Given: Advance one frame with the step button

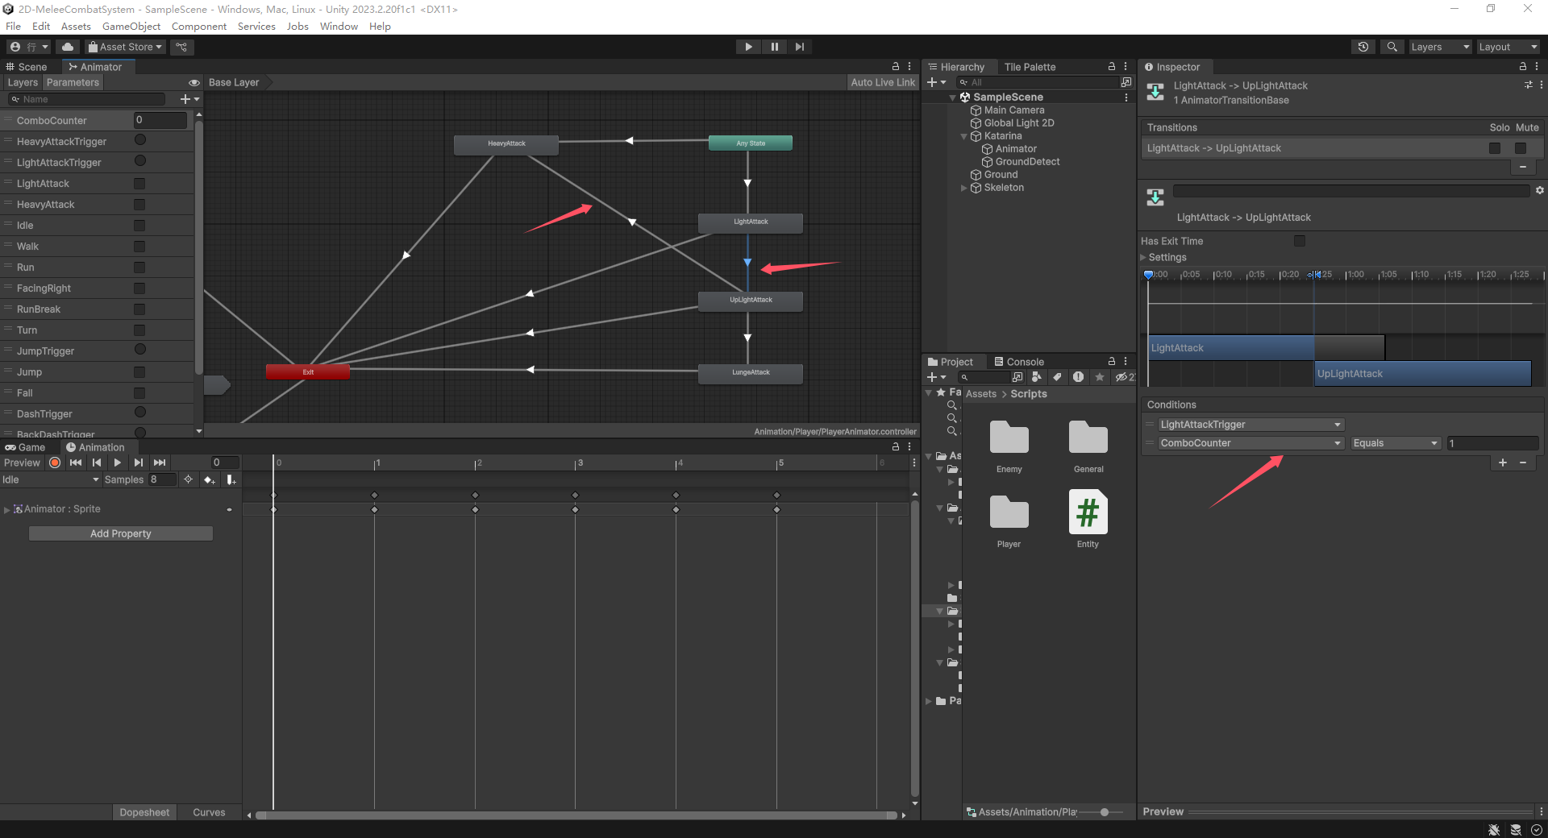Looking at the screenshot, I should click(x=799, y=47).
